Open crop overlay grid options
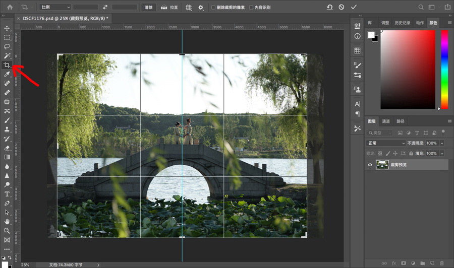 click(189, 8)
